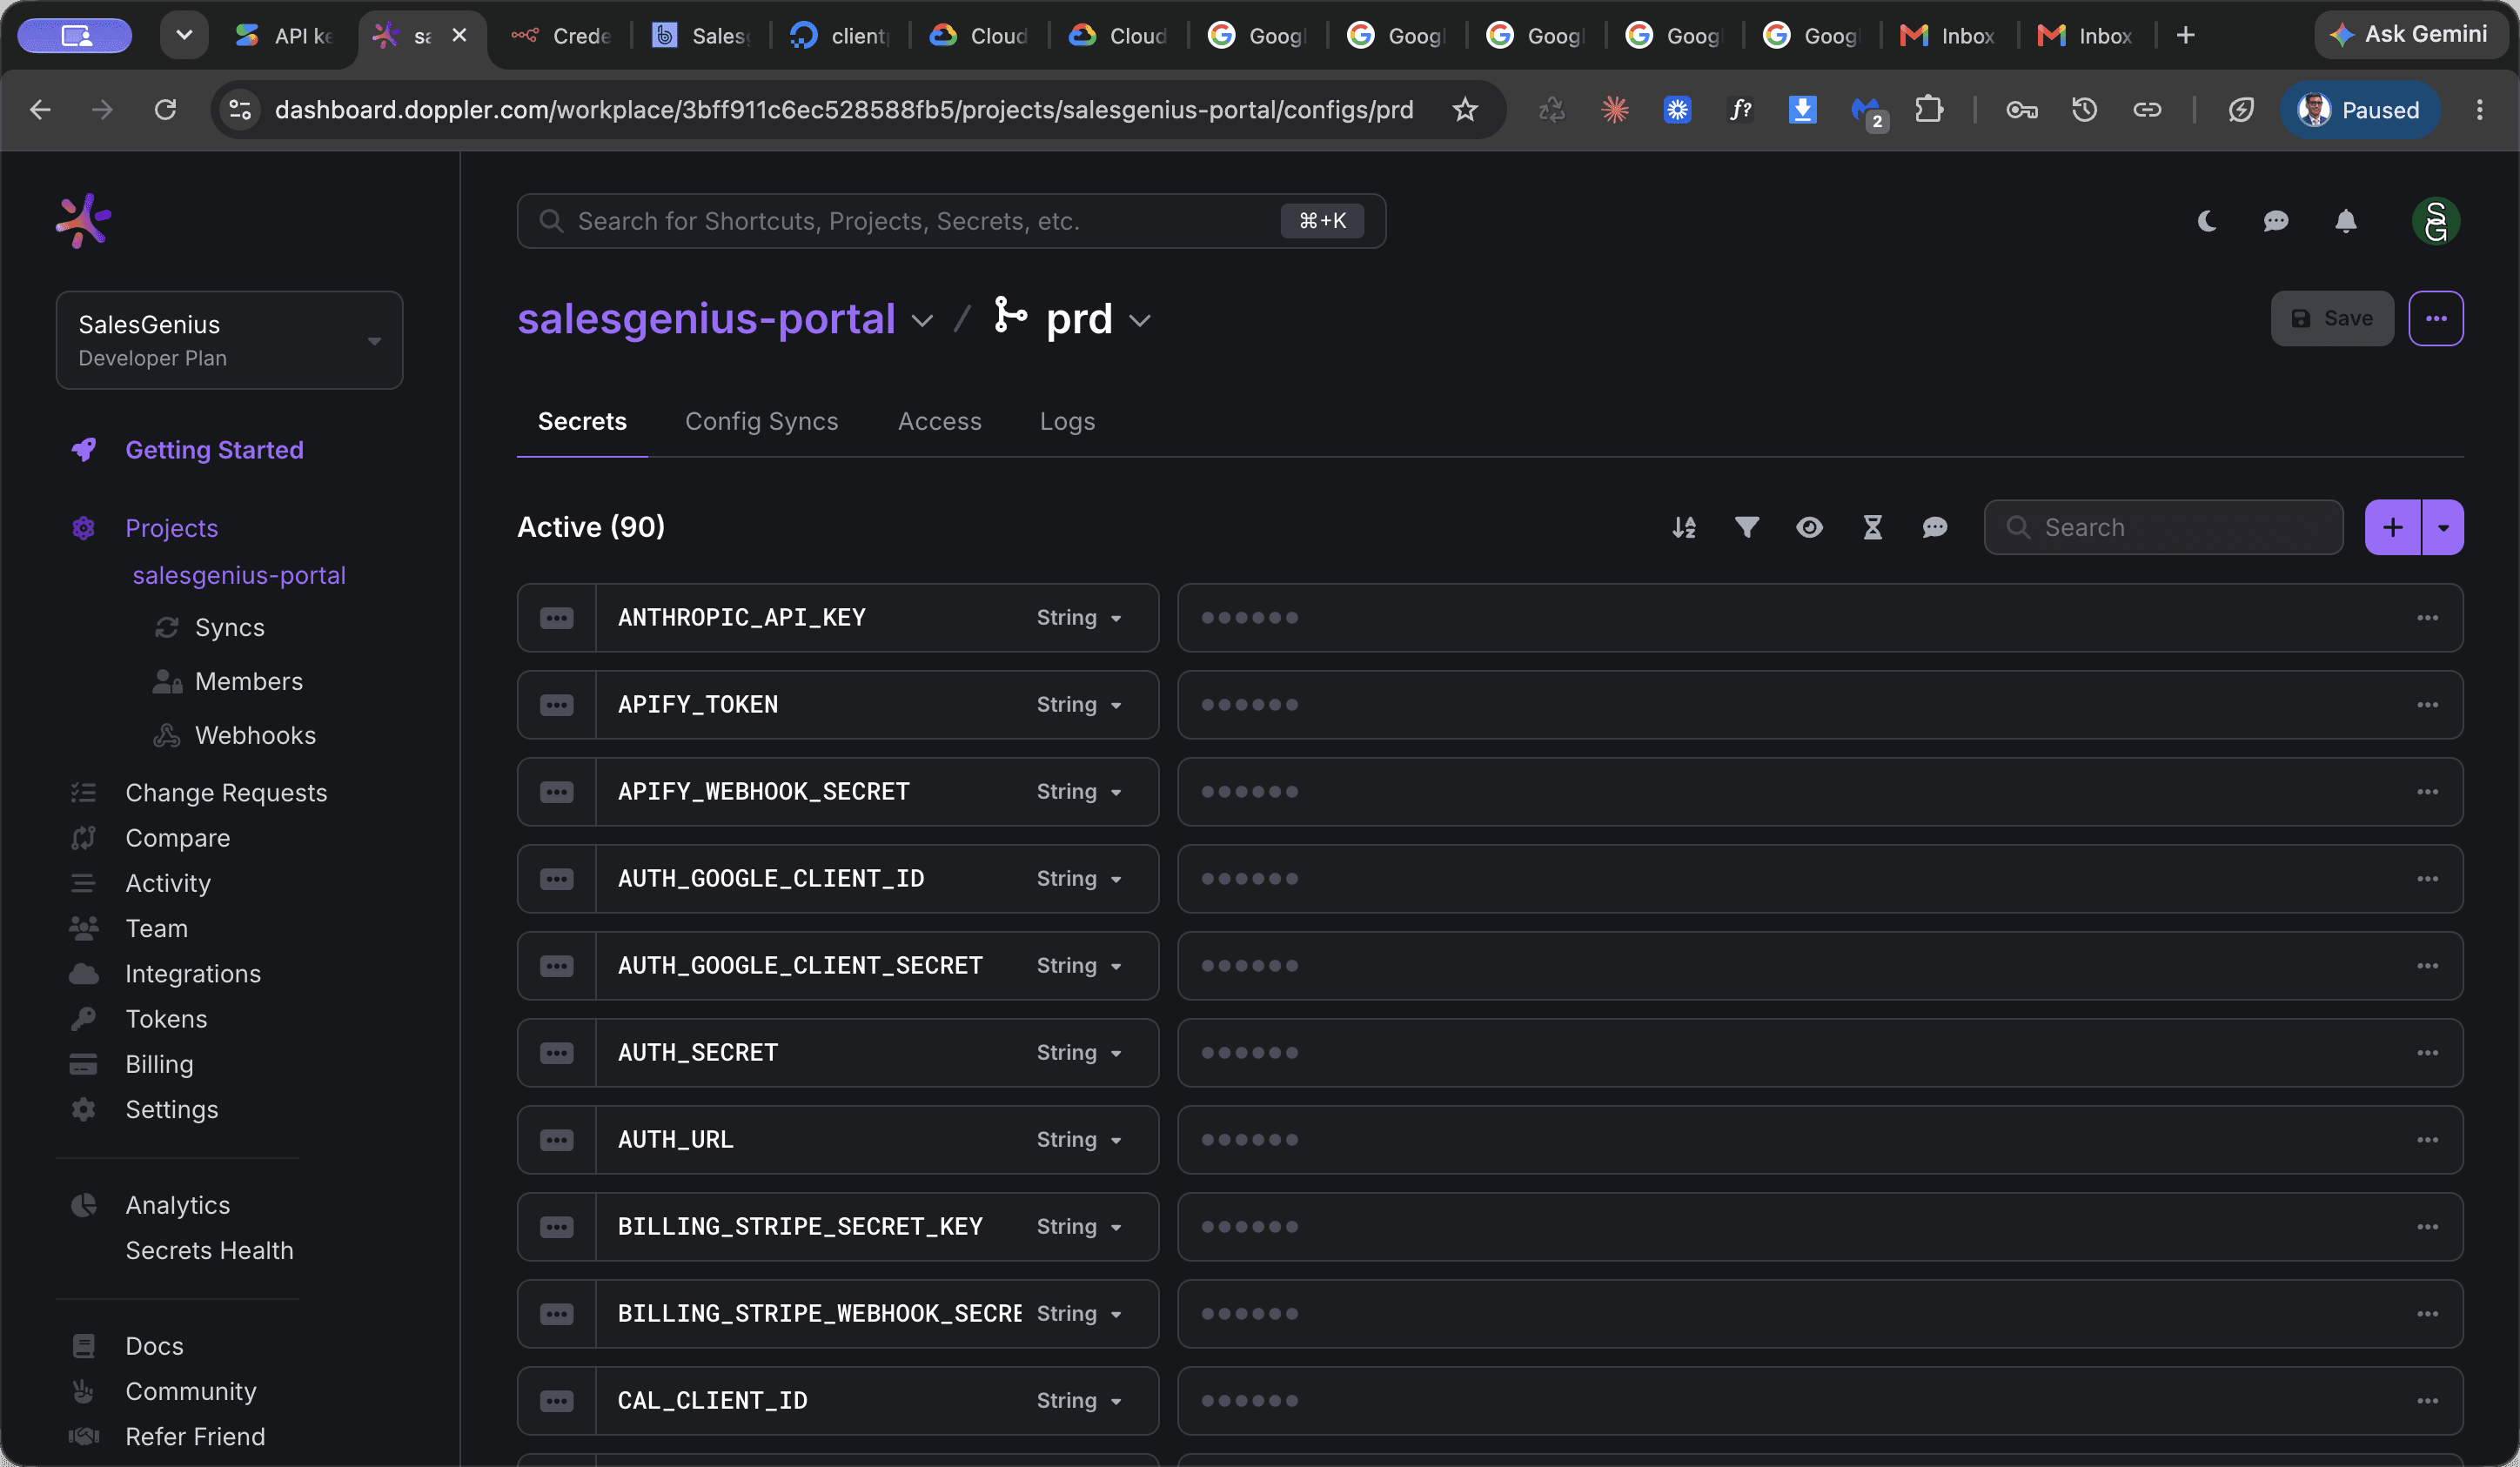The height and width of the screenshot is (1467, 2520).
Task: Open notifications with the bell icon
Action: (2346, 221)
